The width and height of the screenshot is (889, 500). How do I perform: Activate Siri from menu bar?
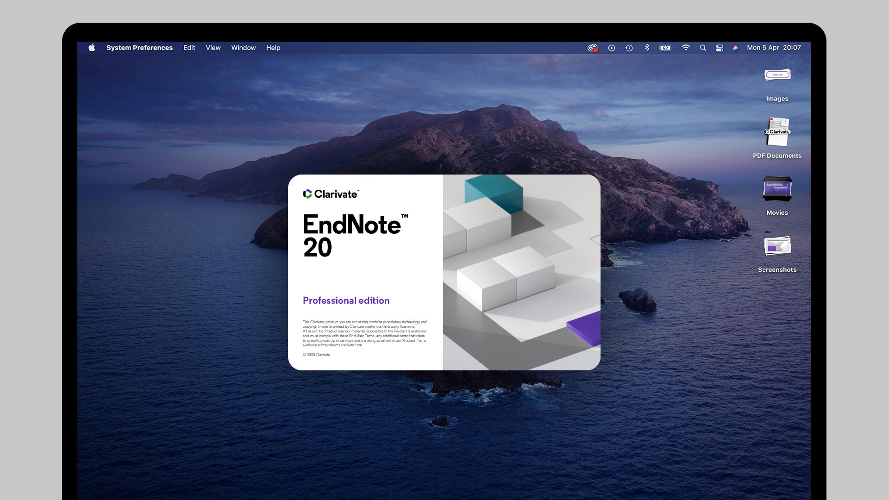[735, 48]
